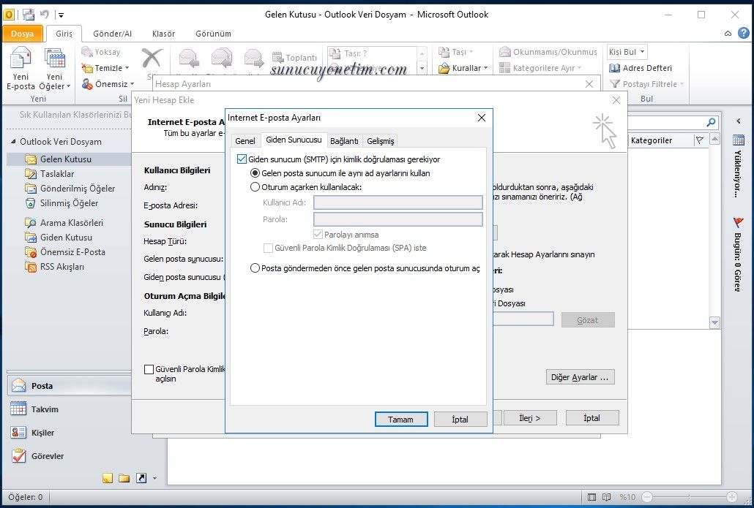Click the send/receive icon in quick access toolbar
This screenshot has height=508, width=754.
[29, 15]
